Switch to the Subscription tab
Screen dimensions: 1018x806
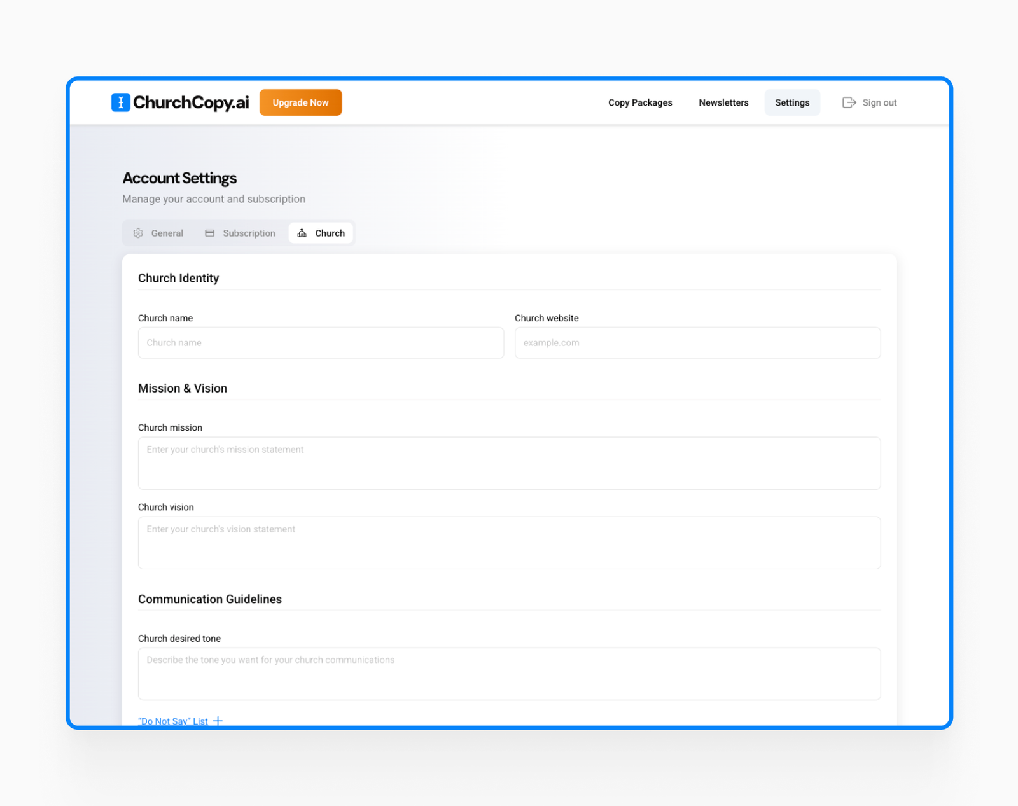pyautogui.click(x=248, y=233)
